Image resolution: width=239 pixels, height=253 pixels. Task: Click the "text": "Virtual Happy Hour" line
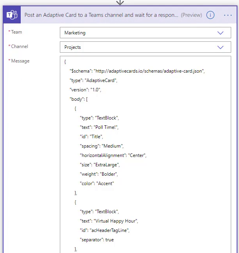pos(109,221)
